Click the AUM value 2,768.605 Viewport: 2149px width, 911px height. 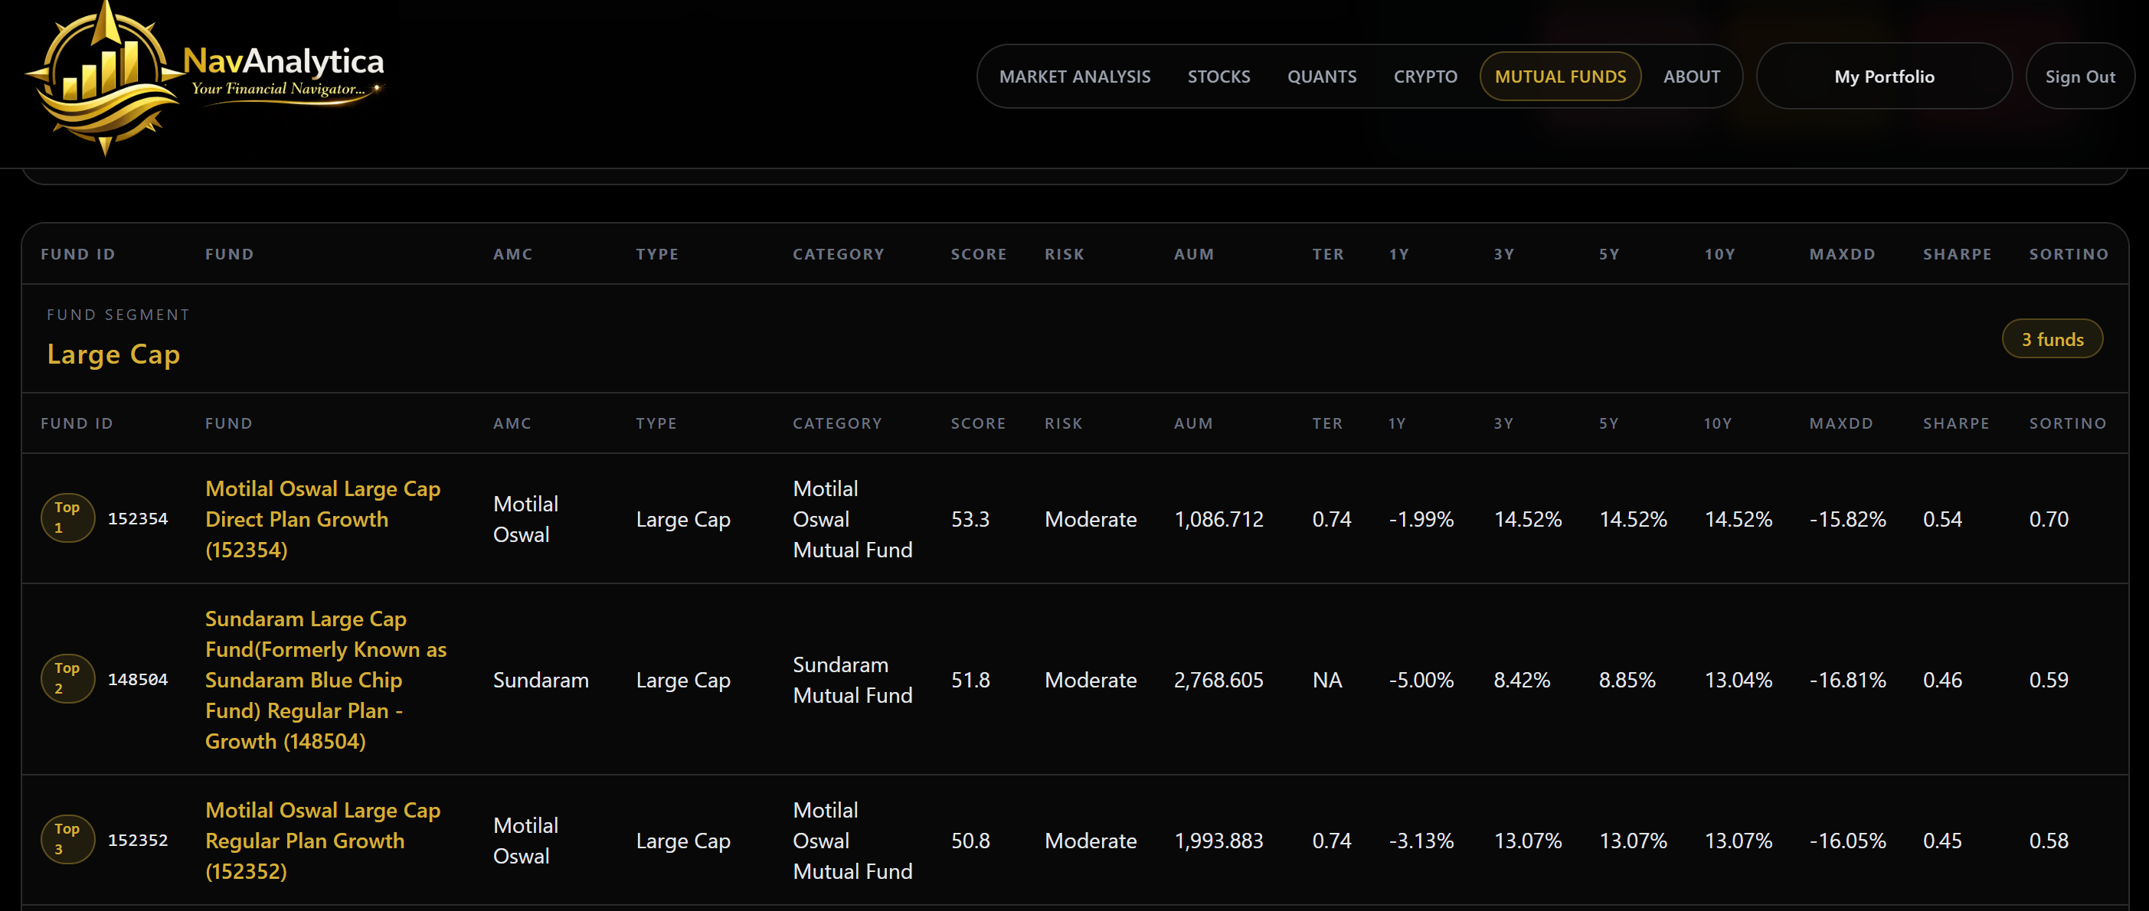coord(1218,680)
